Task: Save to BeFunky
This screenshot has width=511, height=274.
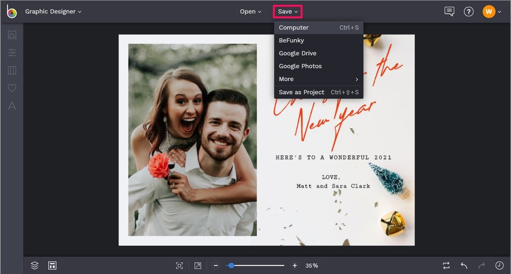Action: 319,41
